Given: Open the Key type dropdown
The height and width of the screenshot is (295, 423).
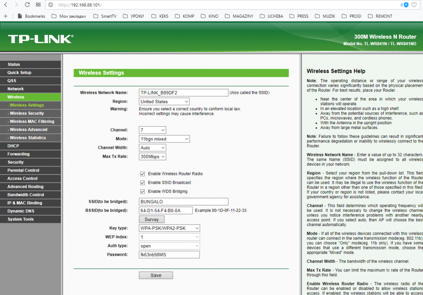Looking at the screenshot, I should point(169,228).
